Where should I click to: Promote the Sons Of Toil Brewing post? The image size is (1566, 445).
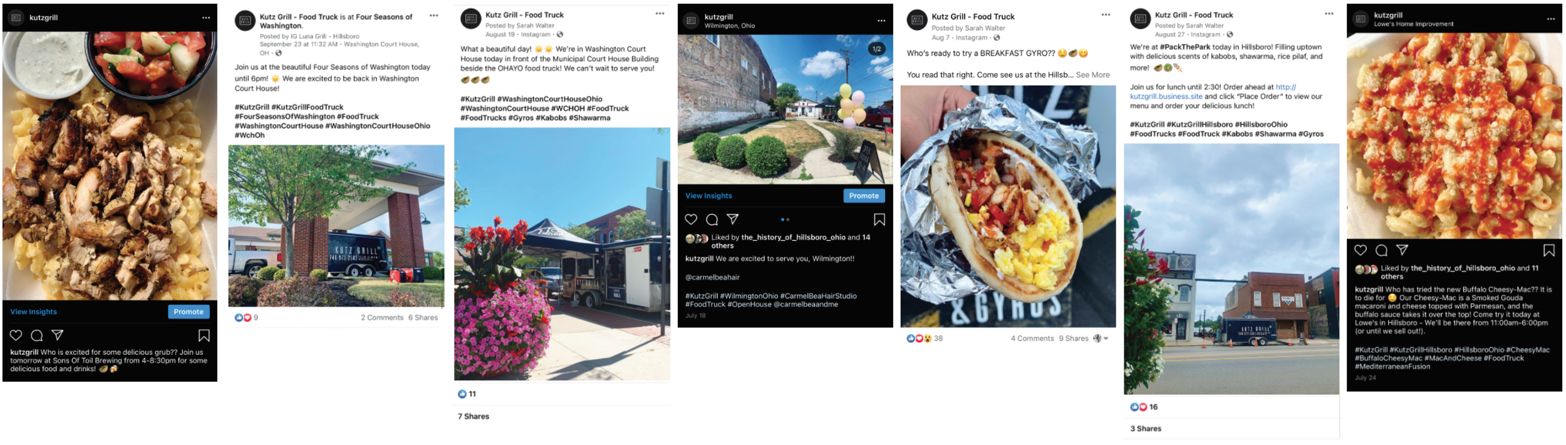(x=189, y=312)
